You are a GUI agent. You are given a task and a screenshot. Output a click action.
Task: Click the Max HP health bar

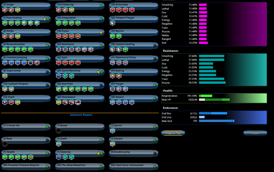(x=214, y=100)
